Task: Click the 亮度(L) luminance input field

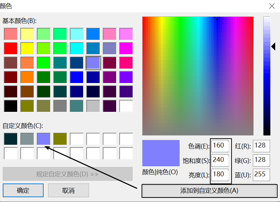Action: pos(220,175)
